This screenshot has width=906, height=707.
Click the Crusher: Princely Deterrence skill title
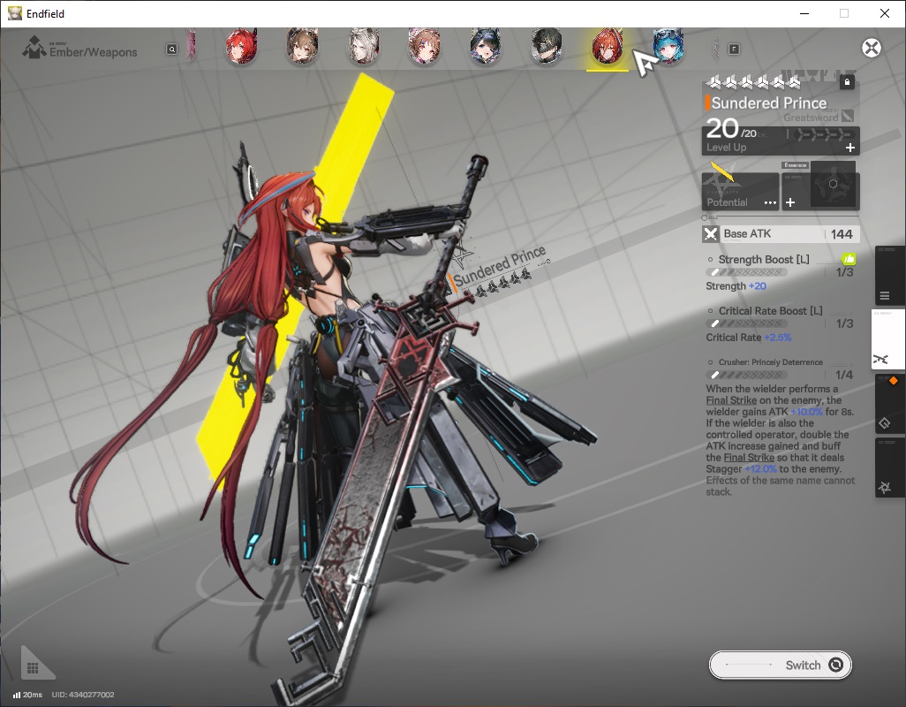click(770, 361)
